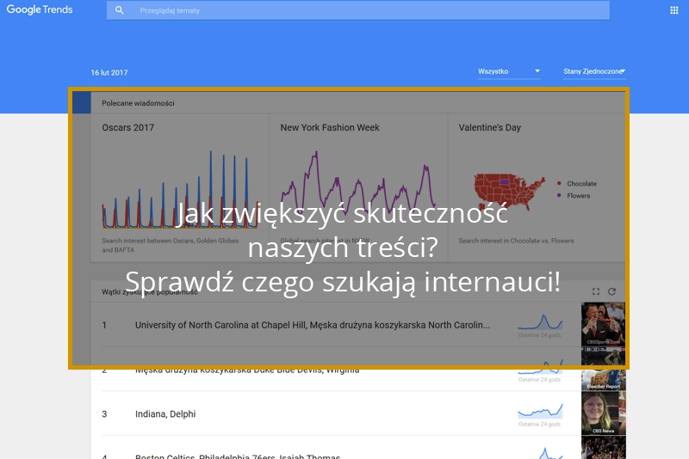Screen dimensions: 689x459
Task: Click the US map in Valentine's Day card
Action: (x=509, y=192)
